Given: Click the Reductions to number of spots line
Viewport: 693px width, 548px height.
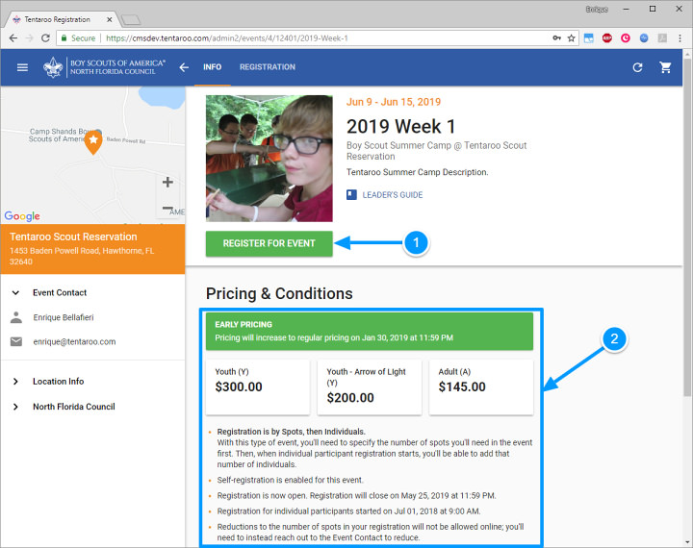Looking at the screenshot, I should coord(371,532).
